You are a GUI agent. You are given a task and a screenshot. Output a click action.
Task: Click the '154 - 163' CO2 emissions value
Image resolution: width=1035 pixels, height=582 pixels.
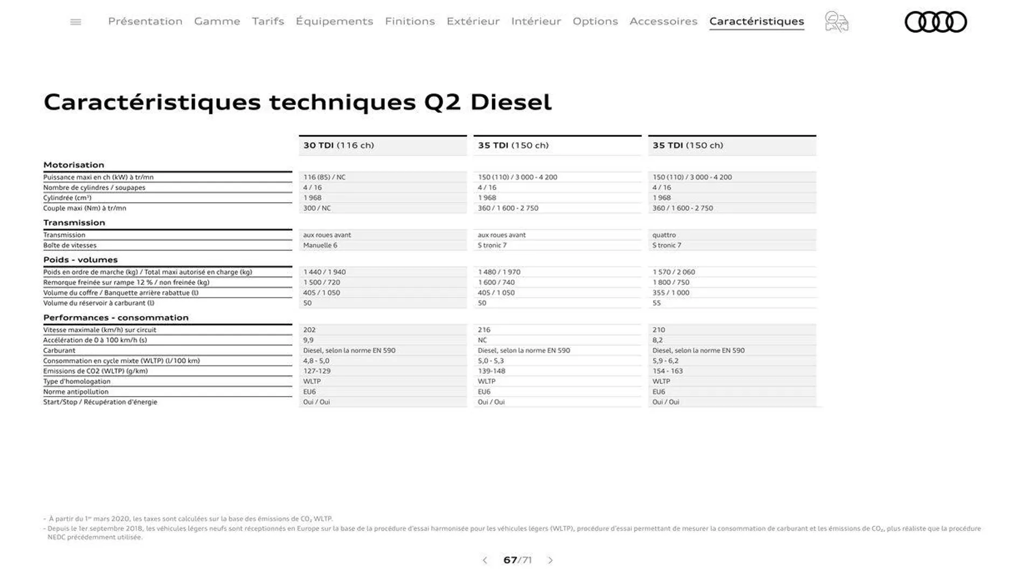(667, 371)
